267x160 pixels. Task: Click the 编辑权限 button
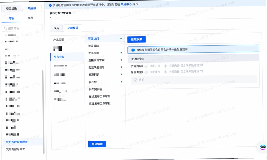pyautogui.click(x=137, y=39)
